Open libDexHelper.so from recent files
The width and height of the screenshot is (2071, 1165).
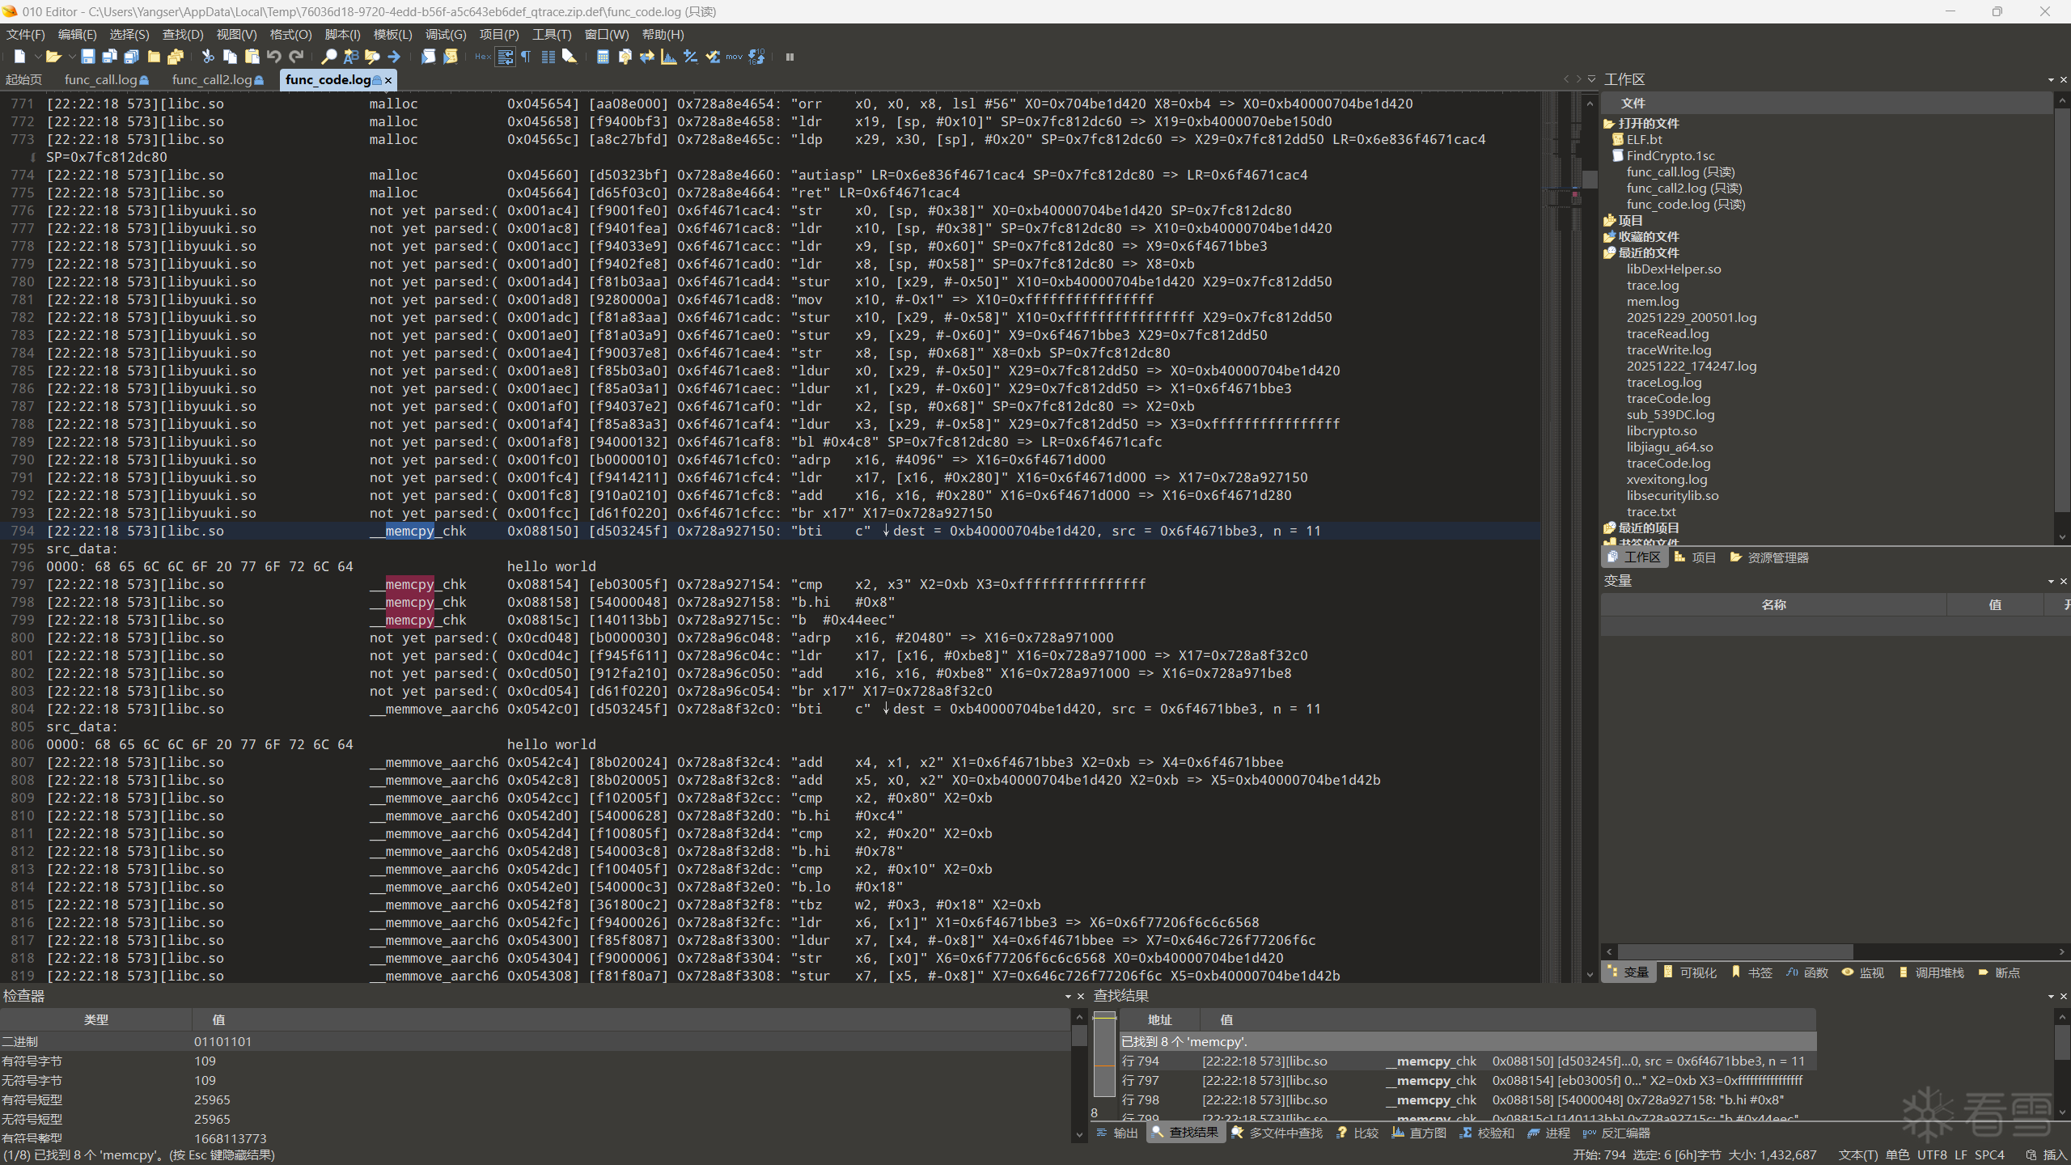[1673, 269]
